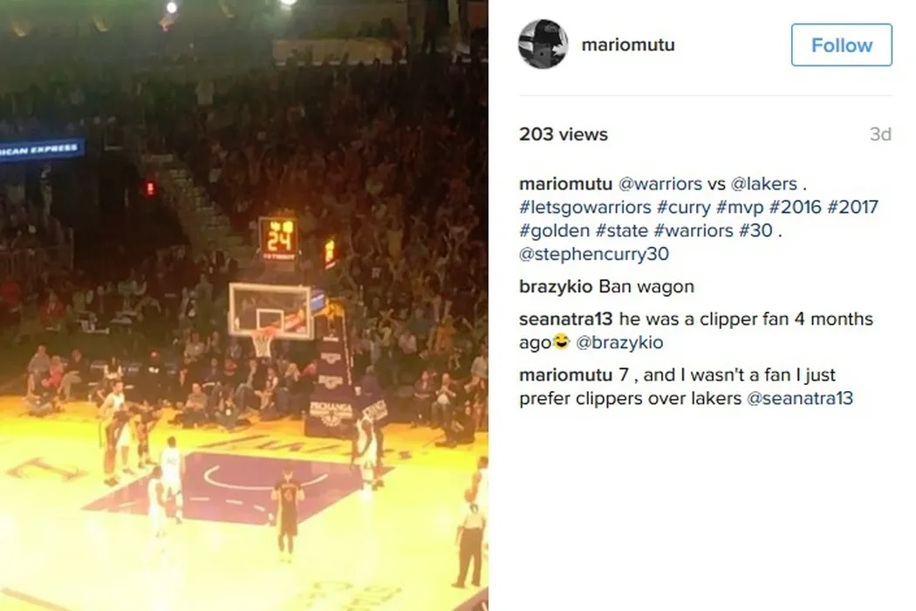Open the #mvp hashtag
916x611 pixels.
(740, 207)
